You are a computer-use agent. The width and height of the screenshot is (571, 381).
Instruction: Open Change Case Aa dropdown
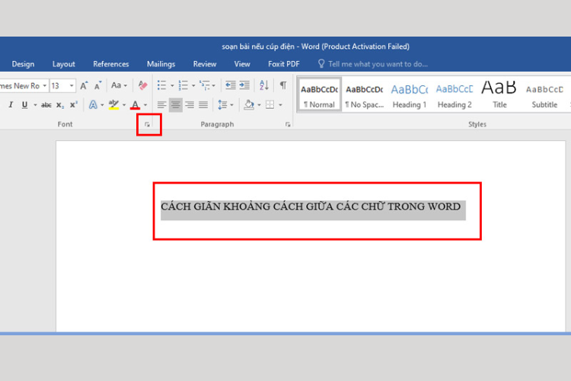pos(119,85)
